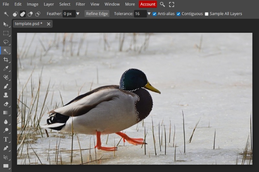Select the Blur droplet tool
The width and height of the screenshot is (259, 172).
pos(6,122)
